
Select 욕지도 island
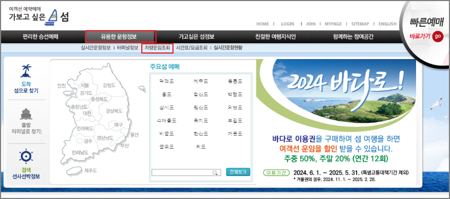pos(200,121)
